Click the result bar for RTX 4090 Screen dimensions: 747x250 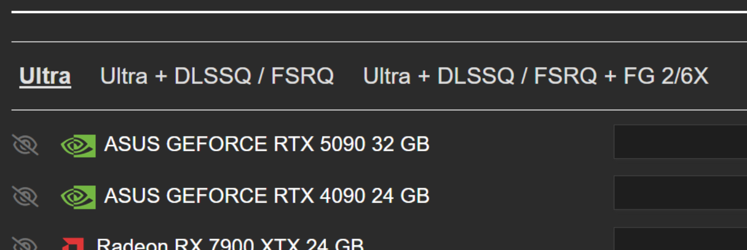[680, 193]
